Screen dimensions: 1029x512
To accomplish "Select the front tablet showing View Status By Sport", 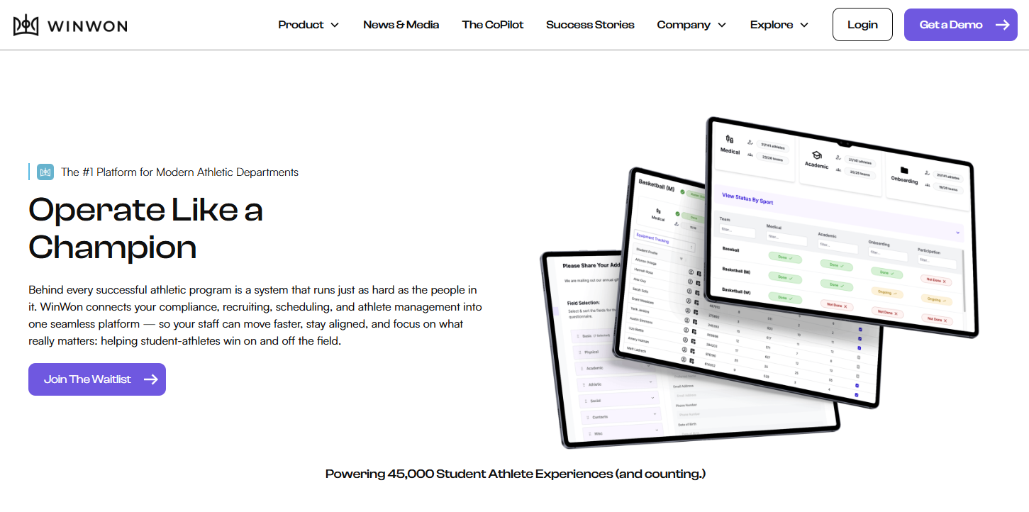I will pos(843,226).
